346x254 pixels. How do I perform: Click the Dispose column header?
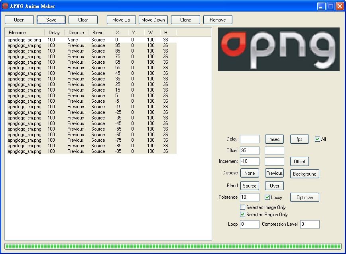tap(76, 33)
